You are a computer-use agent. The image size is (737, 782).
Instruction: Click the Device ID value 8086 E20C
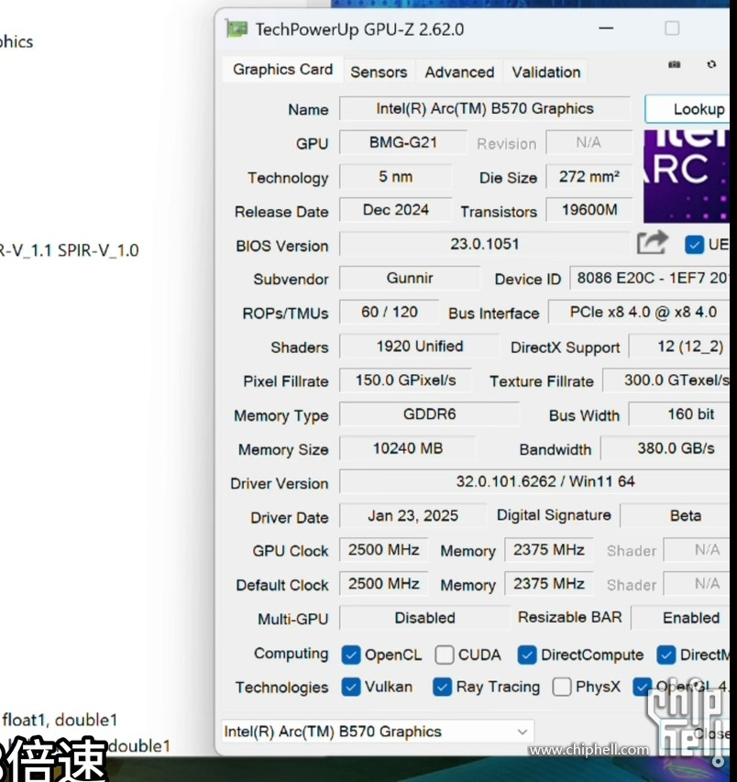[x=650, y=278]
